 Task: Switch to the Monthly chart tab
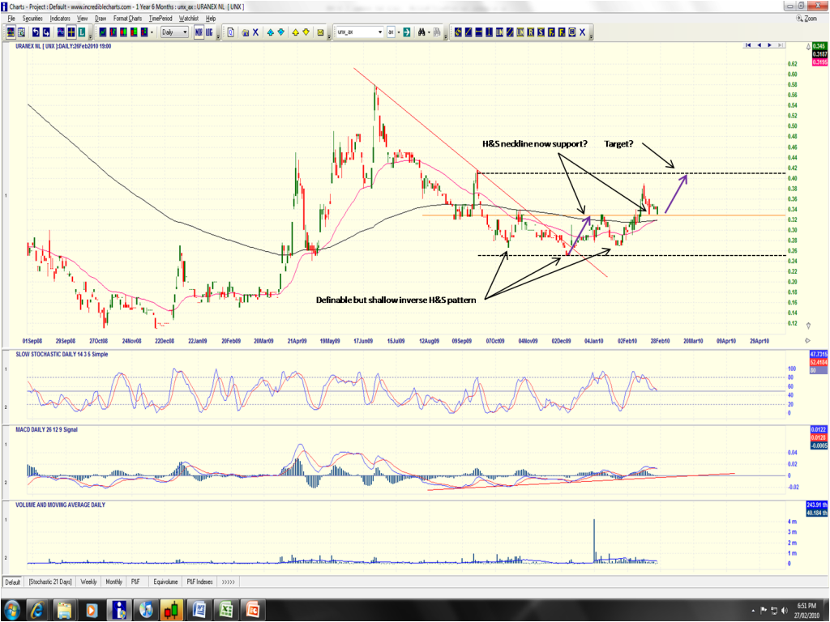pyautogui.click(x=113, y=582)
